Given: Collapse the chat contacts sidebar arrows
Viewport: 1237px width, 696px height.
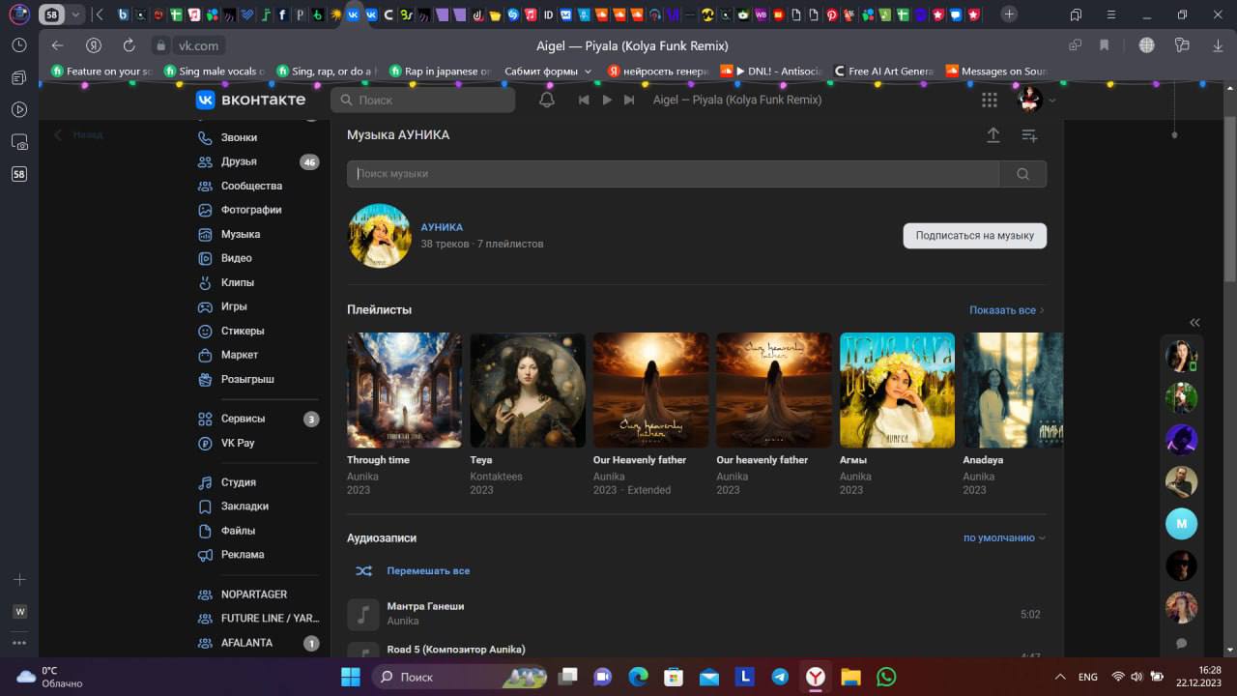Looking at the screenshot, I should (x=1194, y=323).
